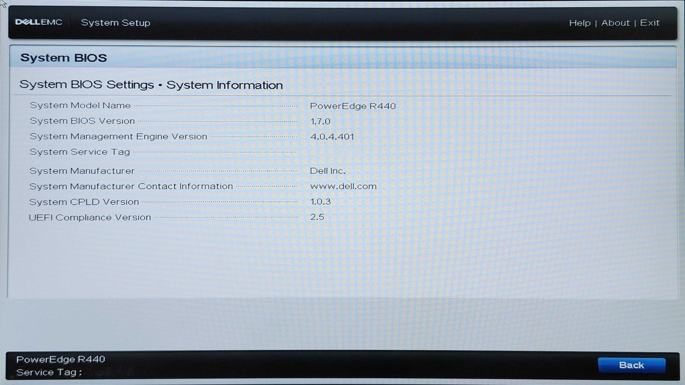The height and width of the screenshot is (385, 685).
Task: Select System Manufacturer Contact Information
Action: point(131,186)
